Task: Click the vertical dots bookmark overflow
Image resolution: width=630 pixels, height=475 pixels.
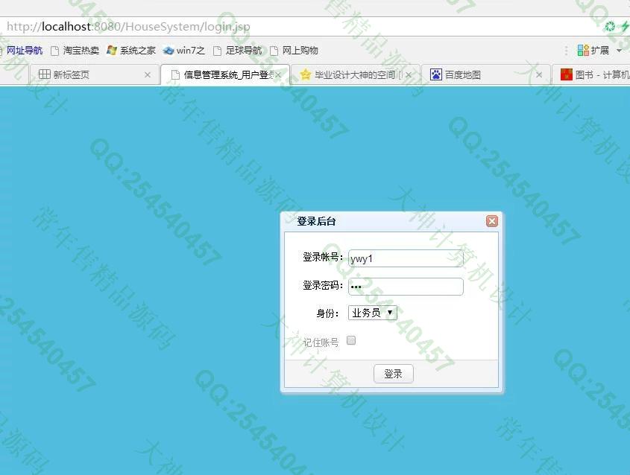Action: tap(566, 51)
